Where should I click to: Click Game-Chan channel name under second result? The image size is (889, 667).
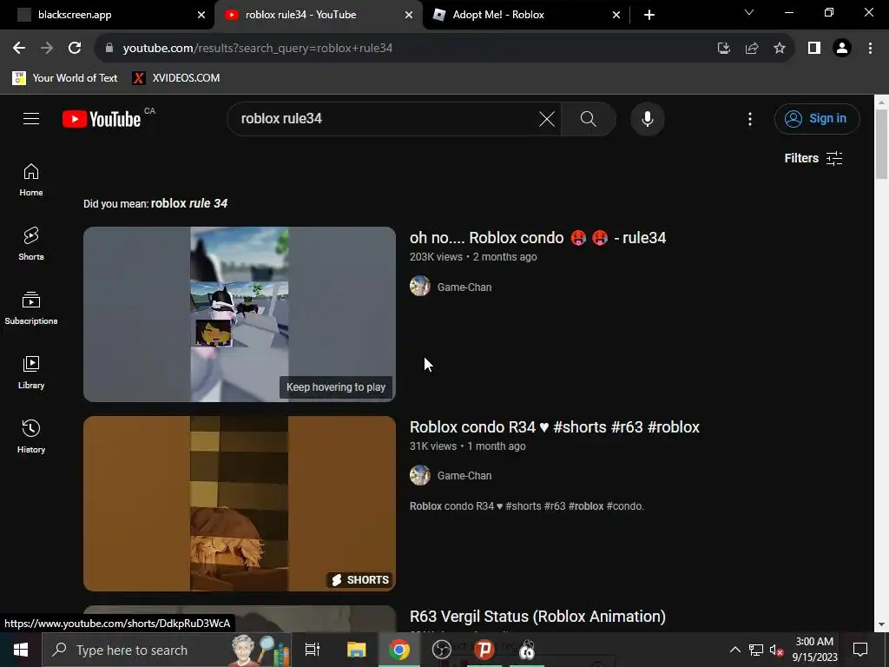click(464, 476)
